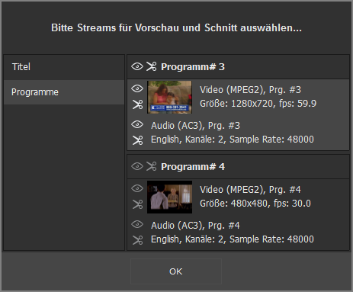Toggle preview eye for Video Prg. #3

pos(137,88)
